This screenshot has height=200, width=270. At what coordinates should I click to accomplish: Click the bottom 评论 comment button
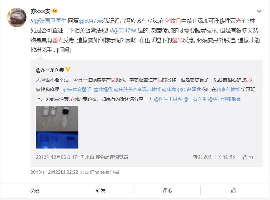click(167, 191)
